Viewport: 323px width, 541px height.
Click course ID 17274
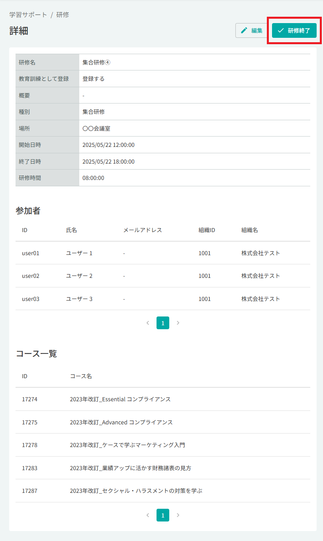click(29, 399)
